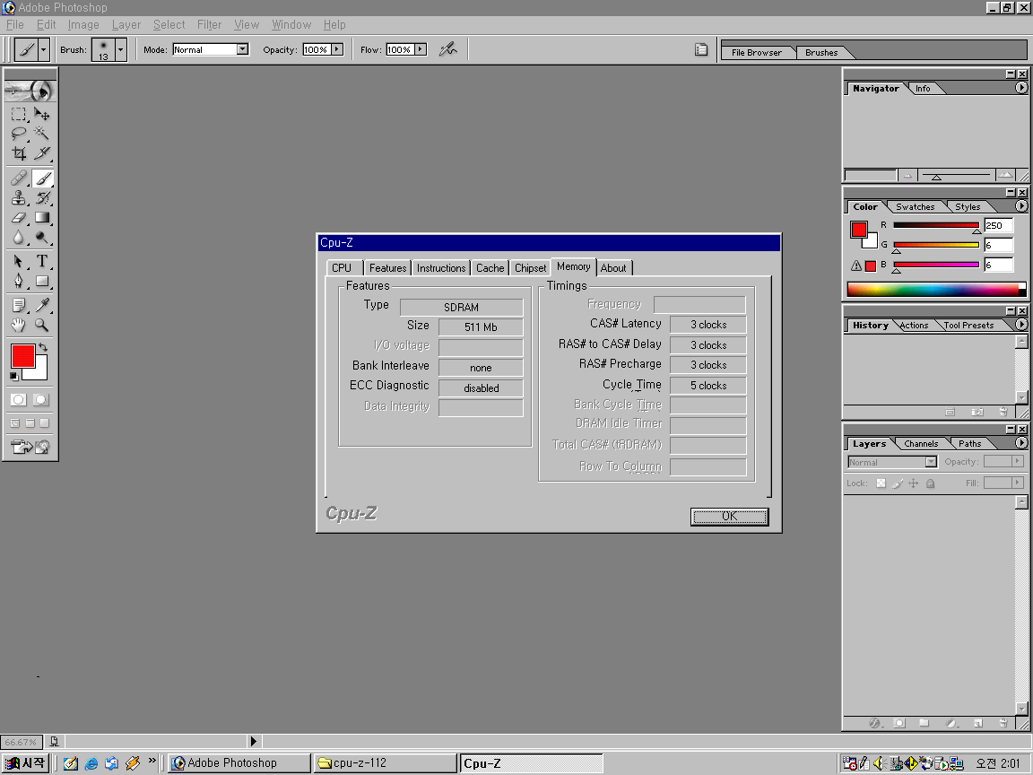Select the Rectangle shape tool
The width and height of the screenshot is (1033, 775).
(x=41, y=282)
